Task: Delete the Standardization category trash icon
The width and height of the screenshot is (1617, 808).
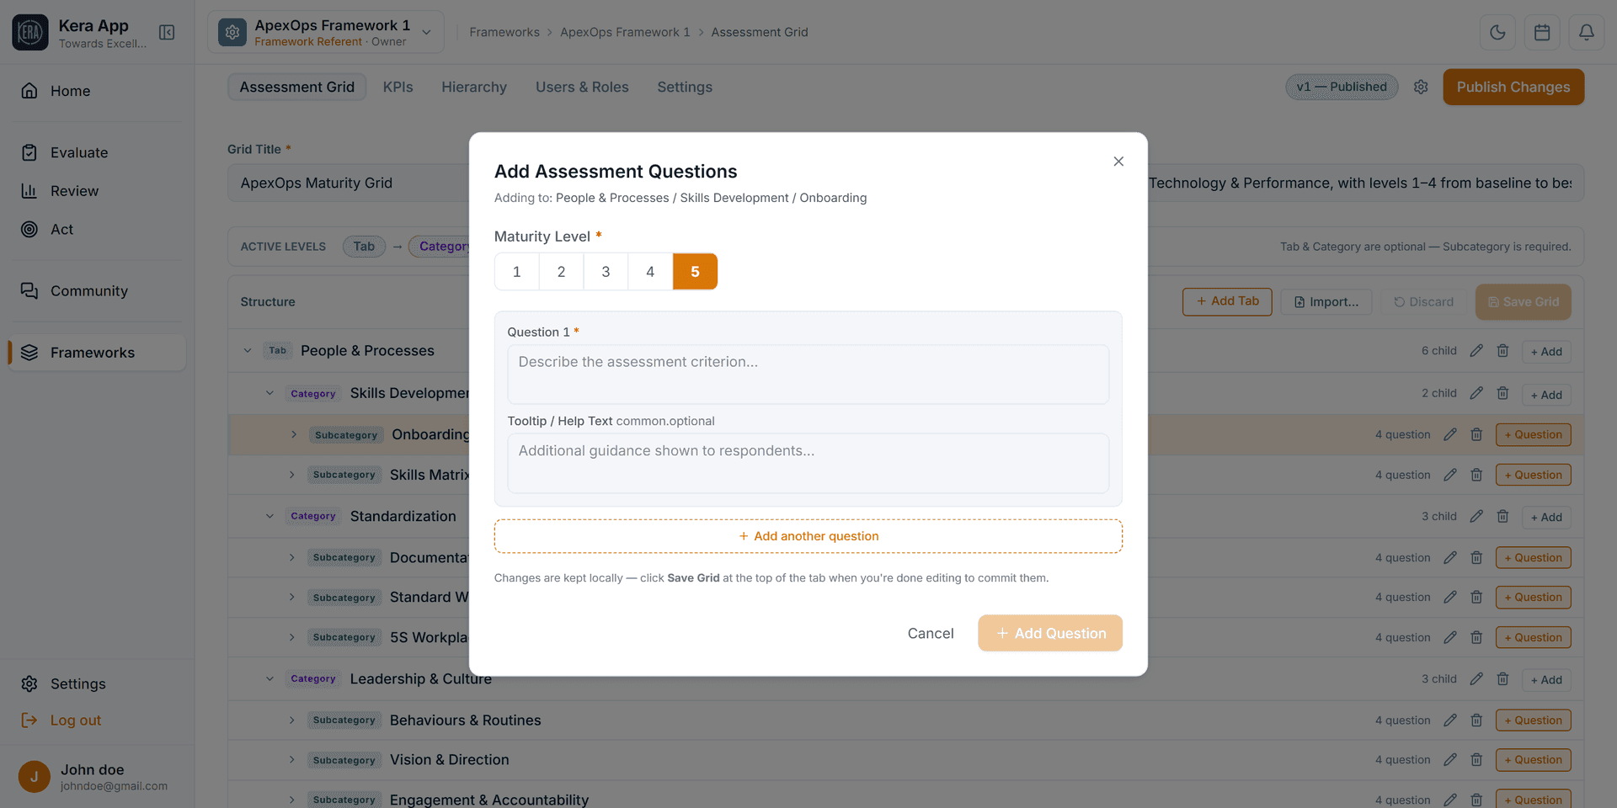Action: click(x=1502, y=516)
